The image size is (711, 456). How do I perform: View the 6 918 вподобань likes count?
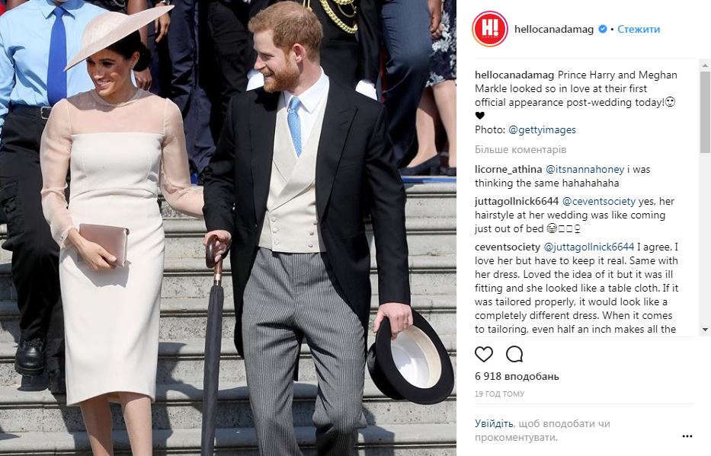point(517,376)
